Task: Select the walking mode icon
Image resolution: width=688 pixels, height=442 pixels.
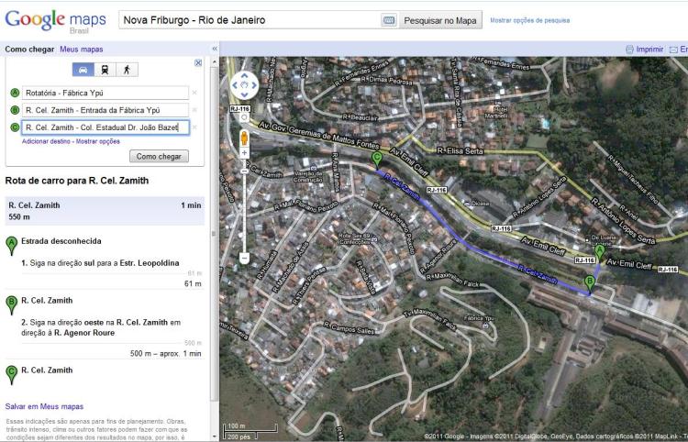Action: point(127,69)
